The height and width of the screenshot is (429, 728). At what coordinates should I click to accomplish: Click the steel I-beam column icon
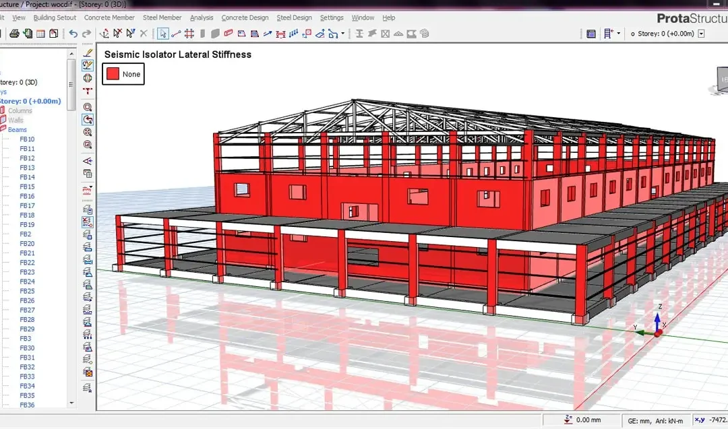(359, 34)
